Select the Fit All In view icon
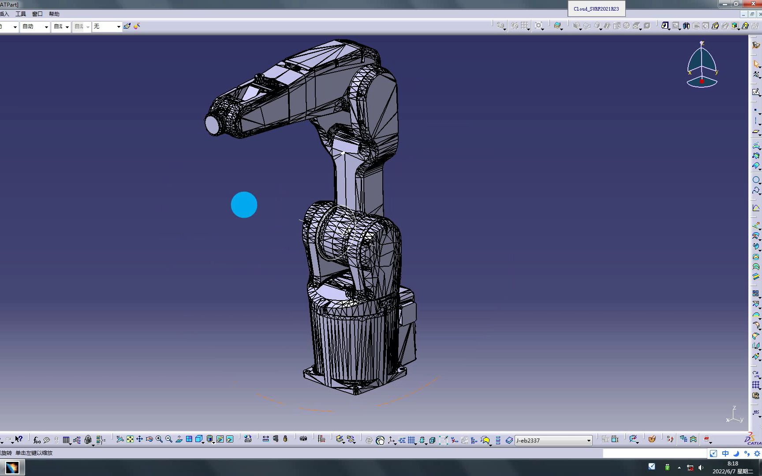The height and width of the screenshot is (476, 762). (x=130, y=439)
